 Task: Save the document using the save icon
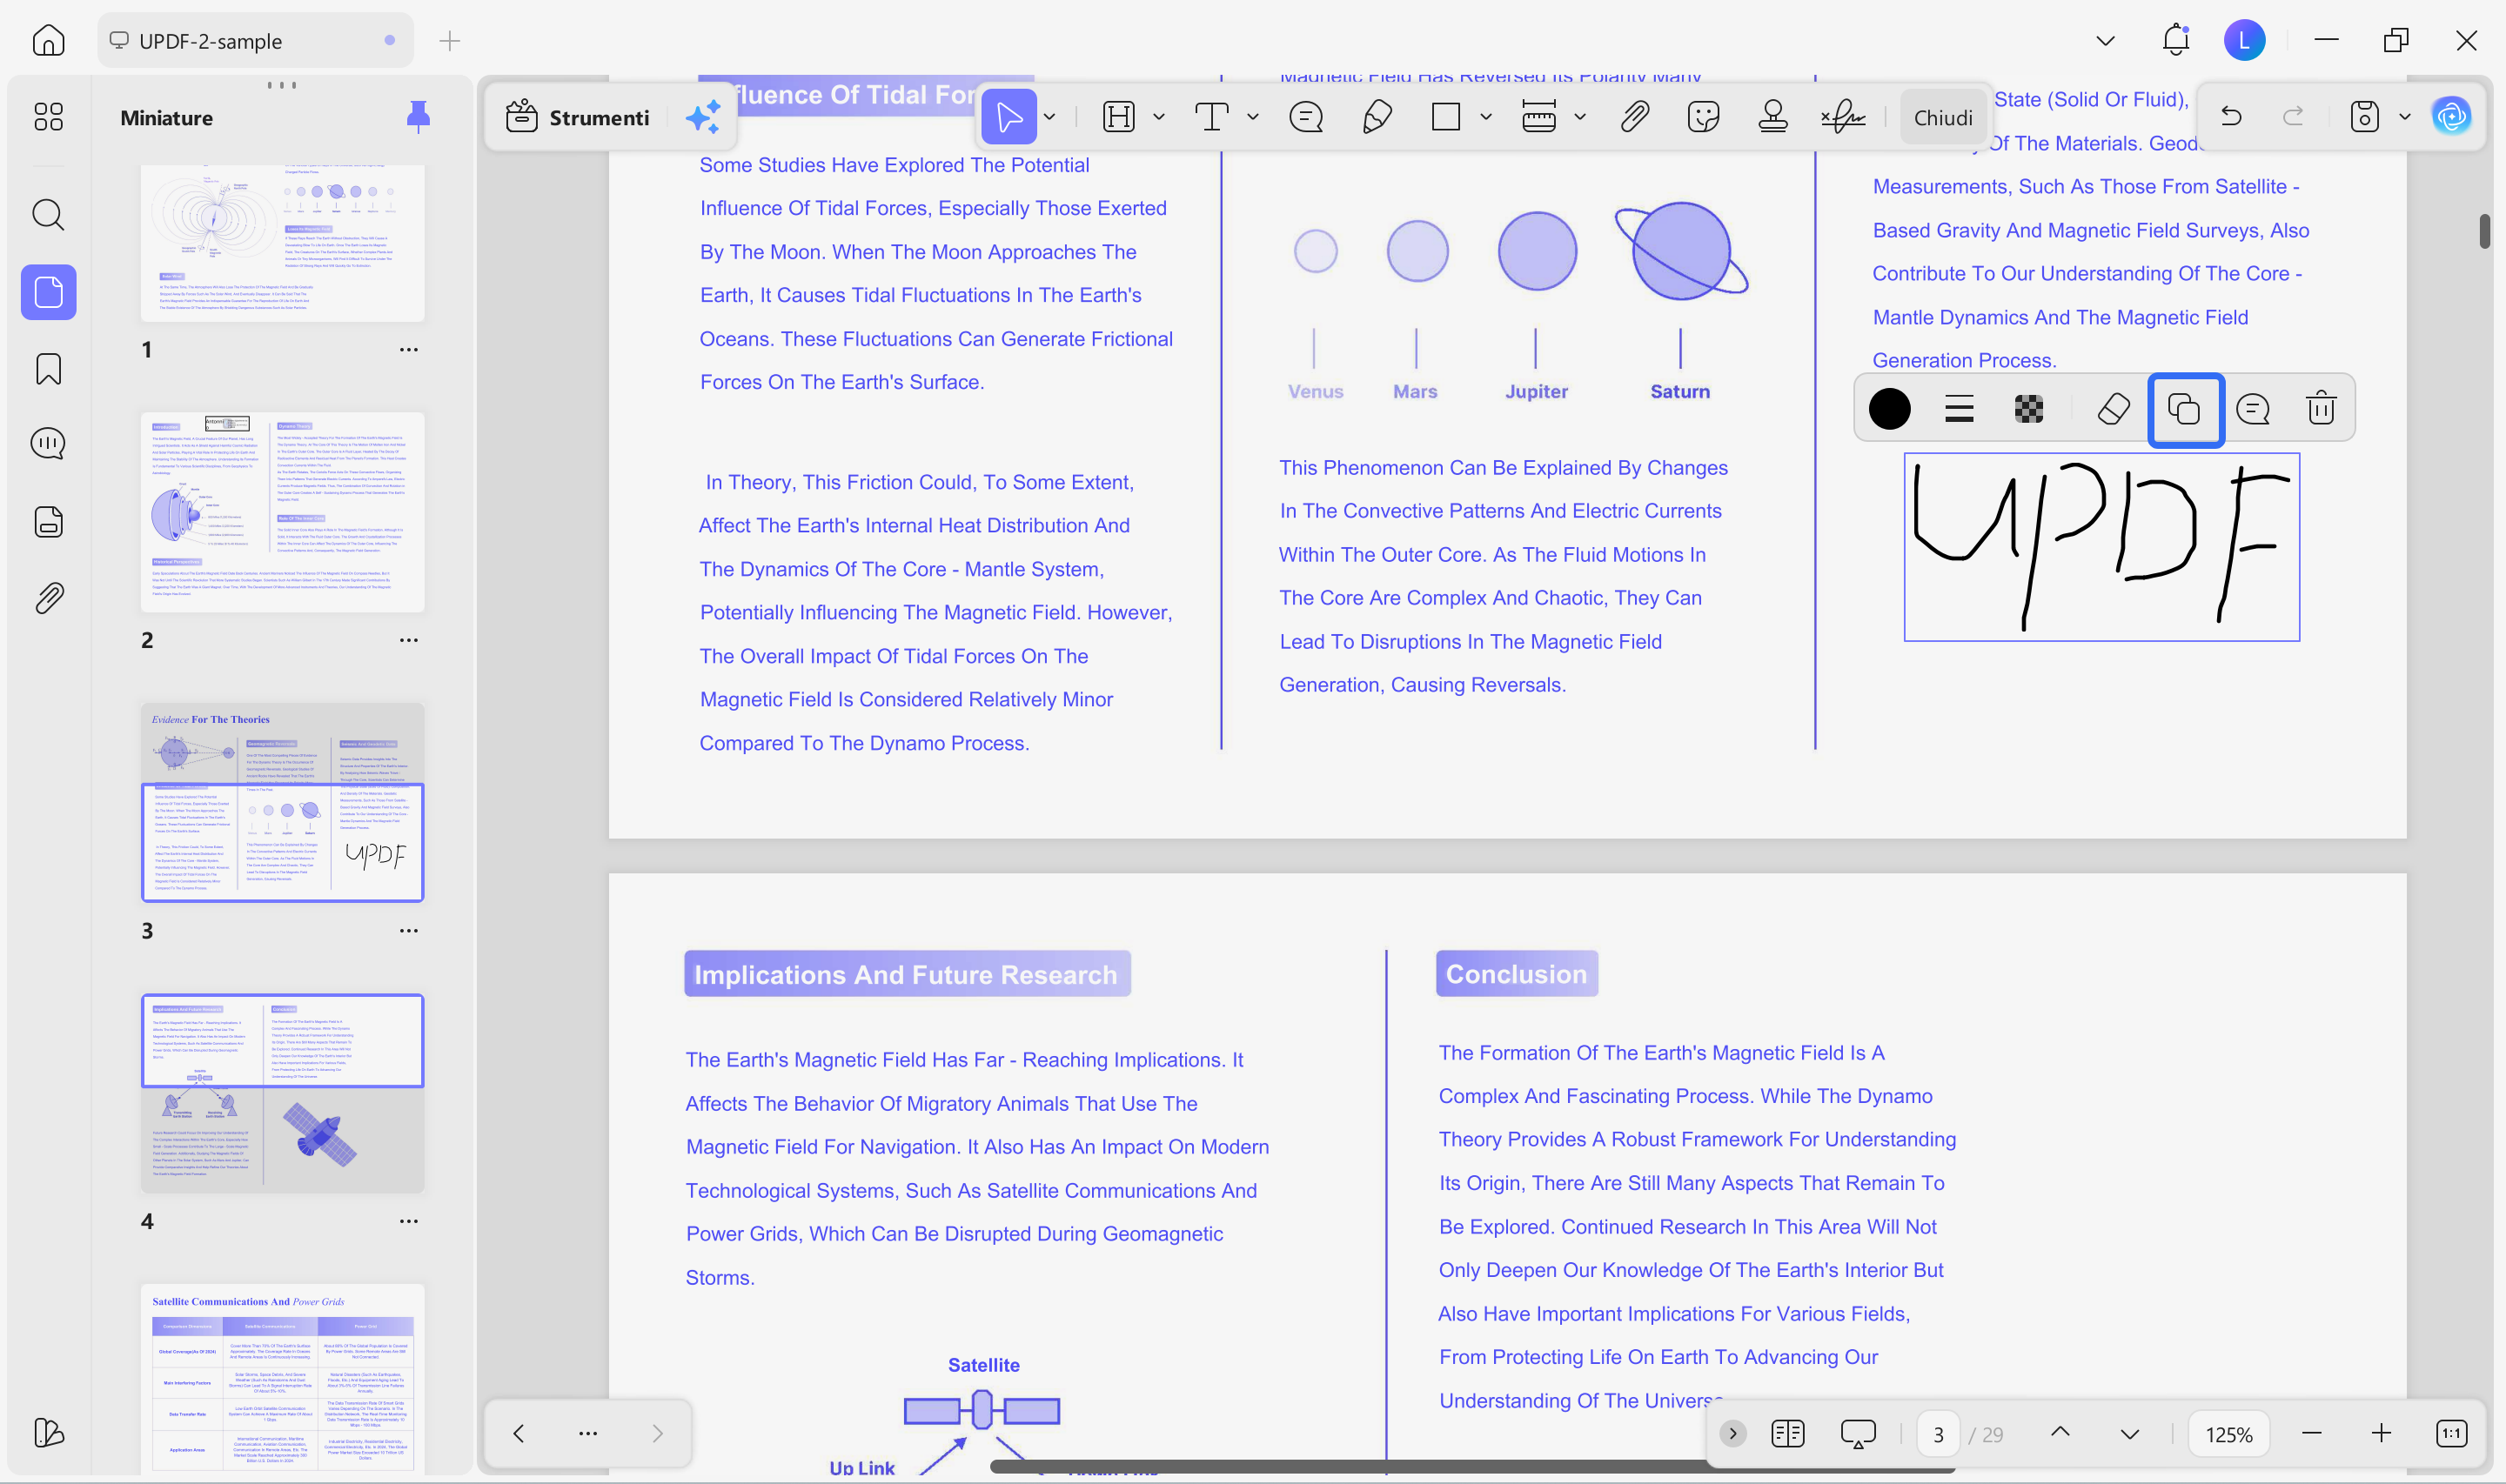[x=2364, y=117]
